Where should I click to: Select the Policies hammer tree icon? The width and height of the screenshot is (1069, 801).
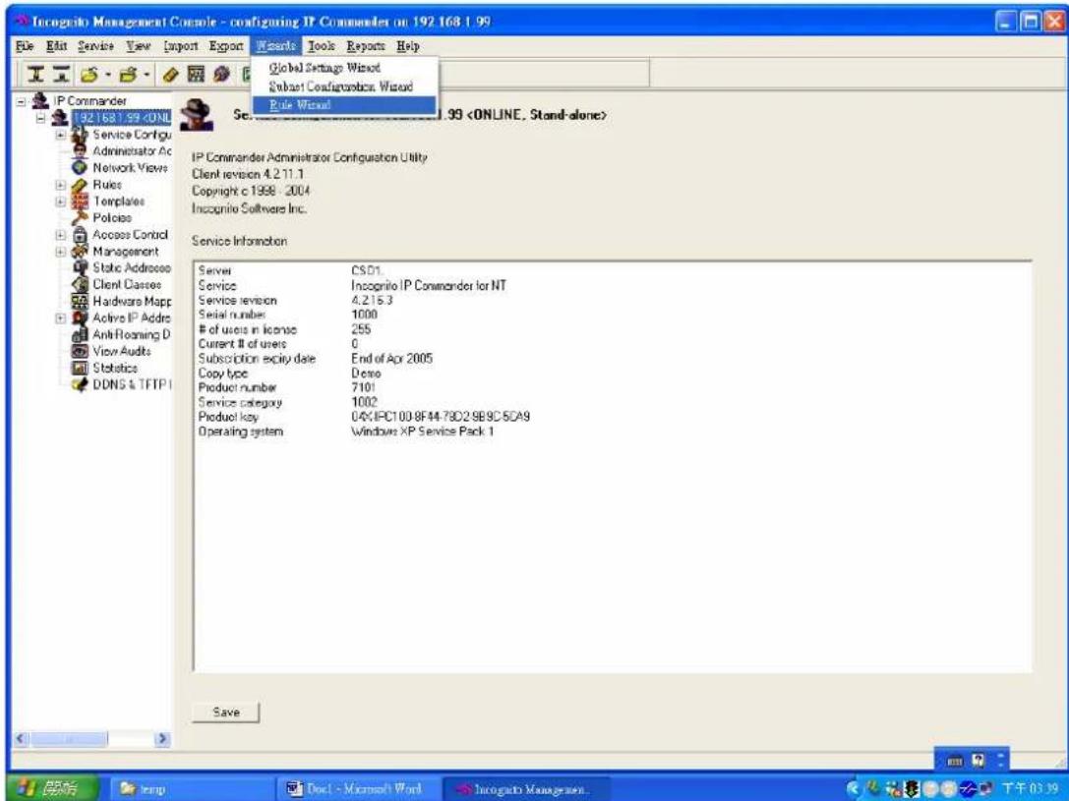tap(81, 217)
